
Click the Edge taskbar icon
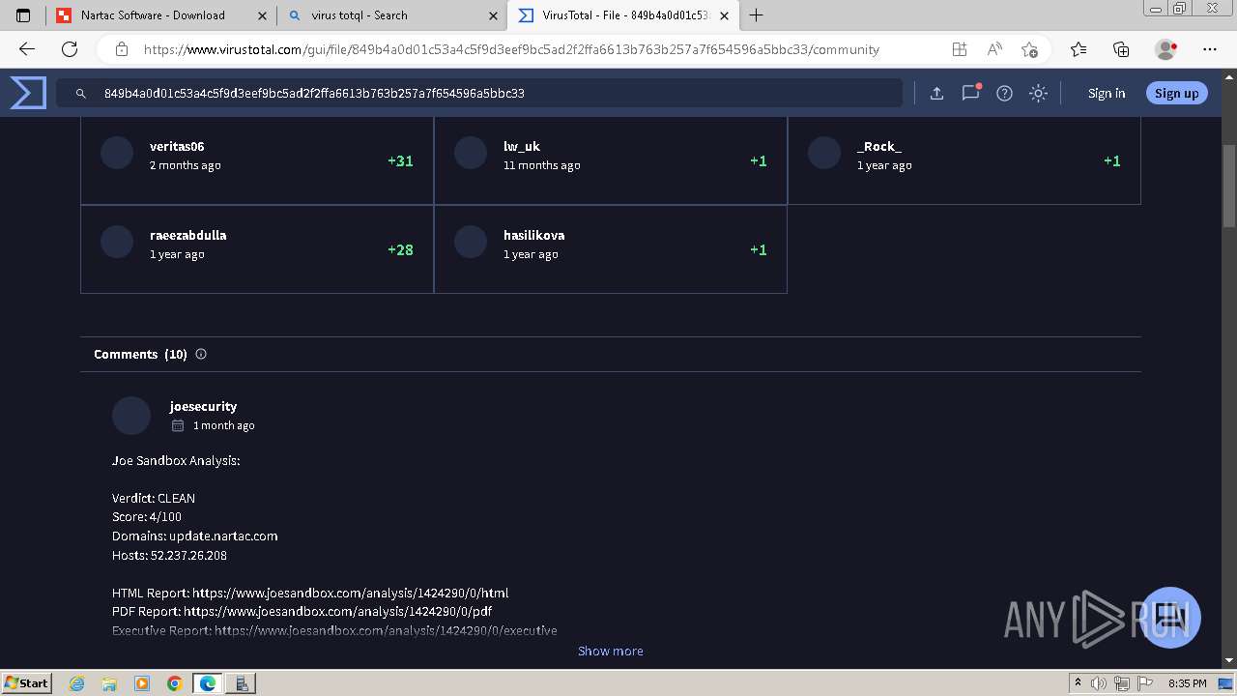pyautogui.click(x=208, y=683)
